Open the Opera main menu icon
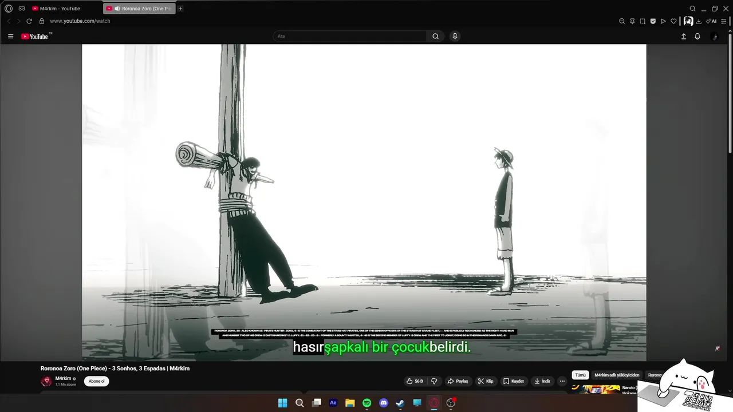This screenshot has width=733, height=412. [9, 9]
